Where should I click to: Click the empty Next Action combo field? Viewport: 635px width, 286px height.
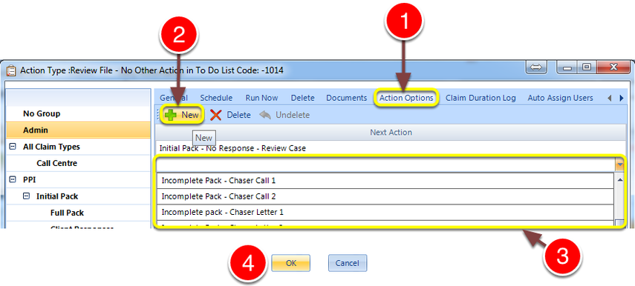pos(386,164)
